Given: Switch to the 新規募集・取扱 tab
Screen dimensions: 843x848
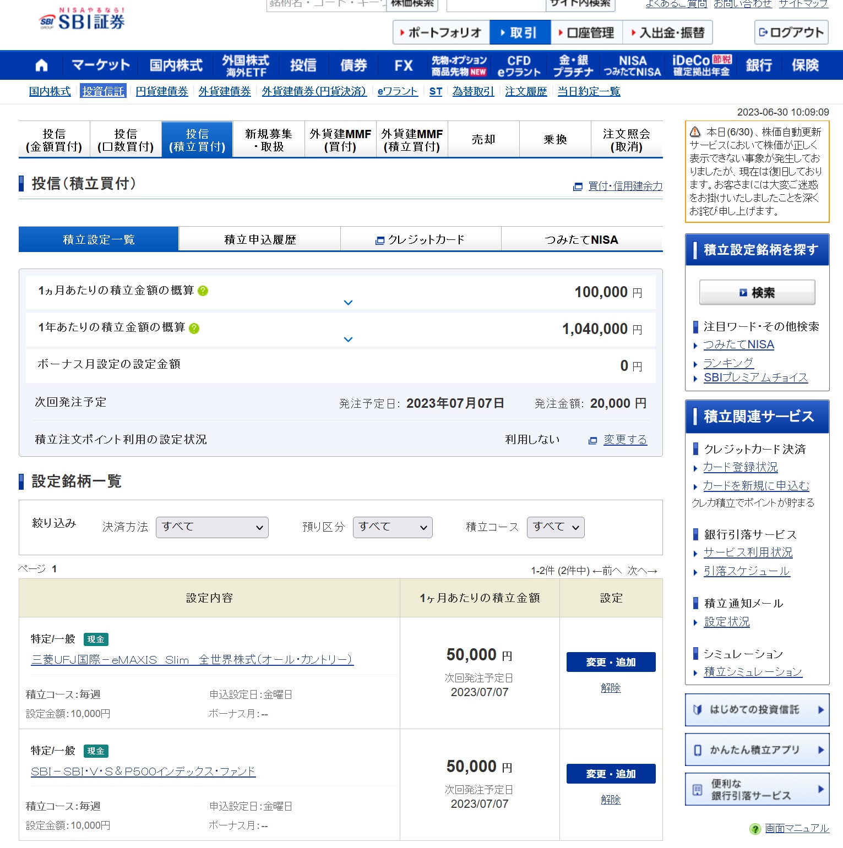Looking at the screenshot, I should tap(269, 140).
